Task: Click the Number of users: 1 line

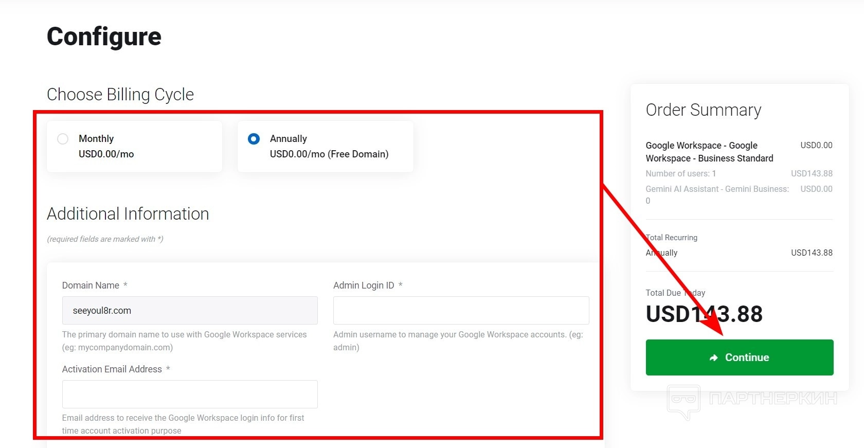Action: (x=681, y=174)
